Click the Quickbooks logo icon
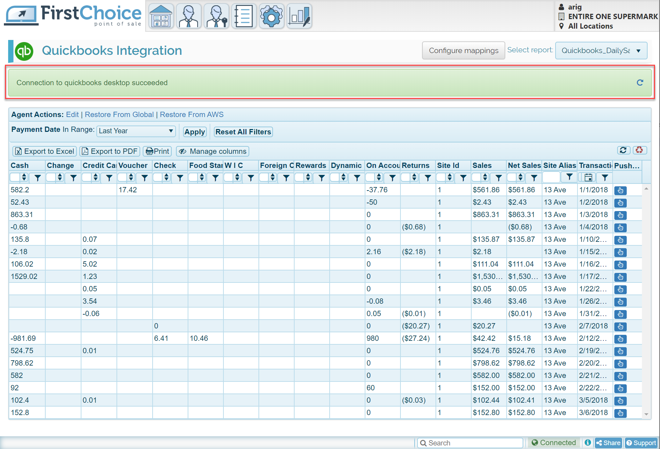 24,51
